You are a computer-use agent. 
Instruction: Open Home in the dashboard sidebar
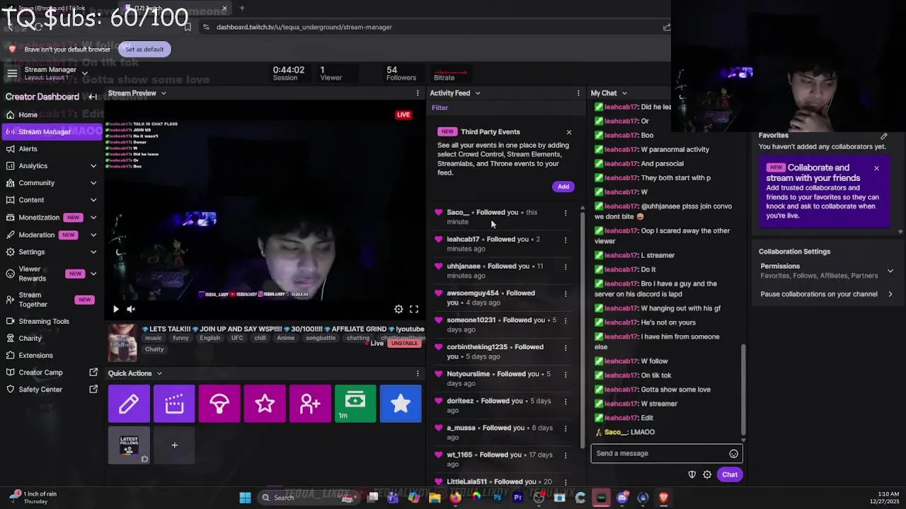pyautogui.click(x=28, y=115)
